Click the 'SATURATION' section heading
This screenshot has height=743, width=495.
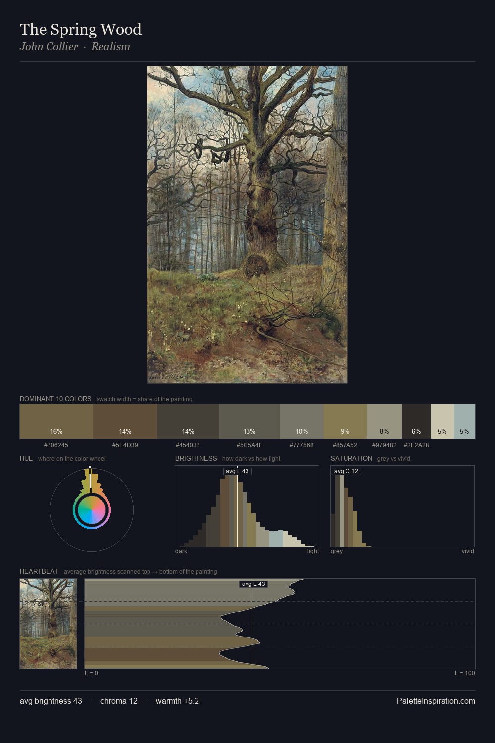(x=351, y=458)
